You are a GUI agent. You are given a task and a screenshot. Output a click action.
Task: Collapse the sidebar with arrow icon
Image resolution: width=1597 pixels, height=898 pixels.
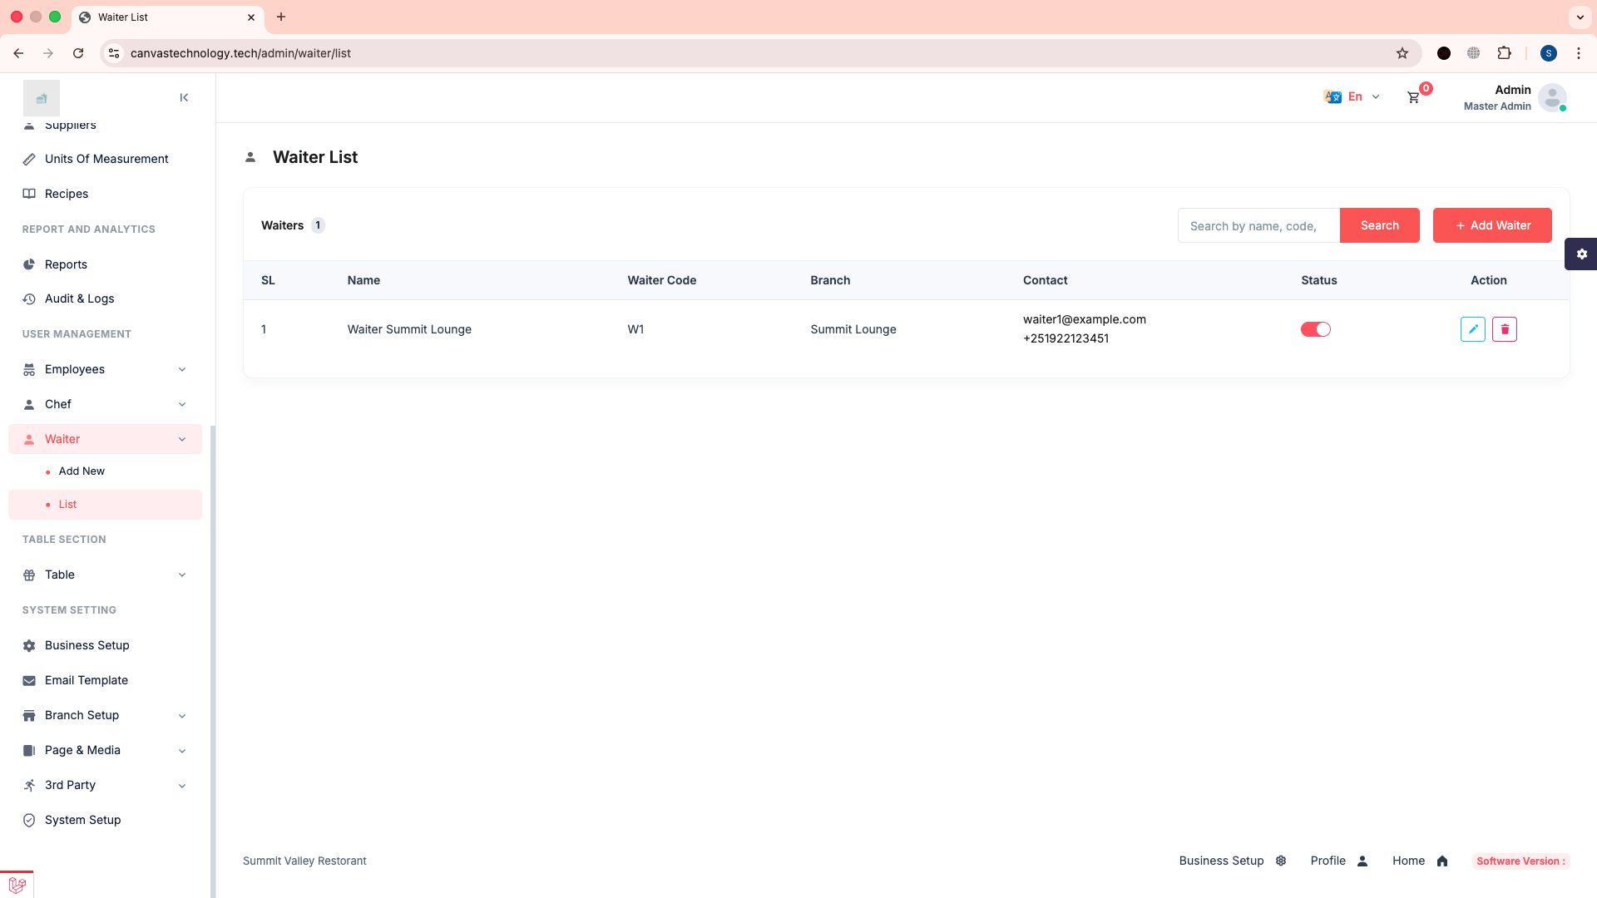[x=184, y=97]
